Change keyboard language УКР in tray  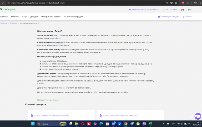coord(173,124)
